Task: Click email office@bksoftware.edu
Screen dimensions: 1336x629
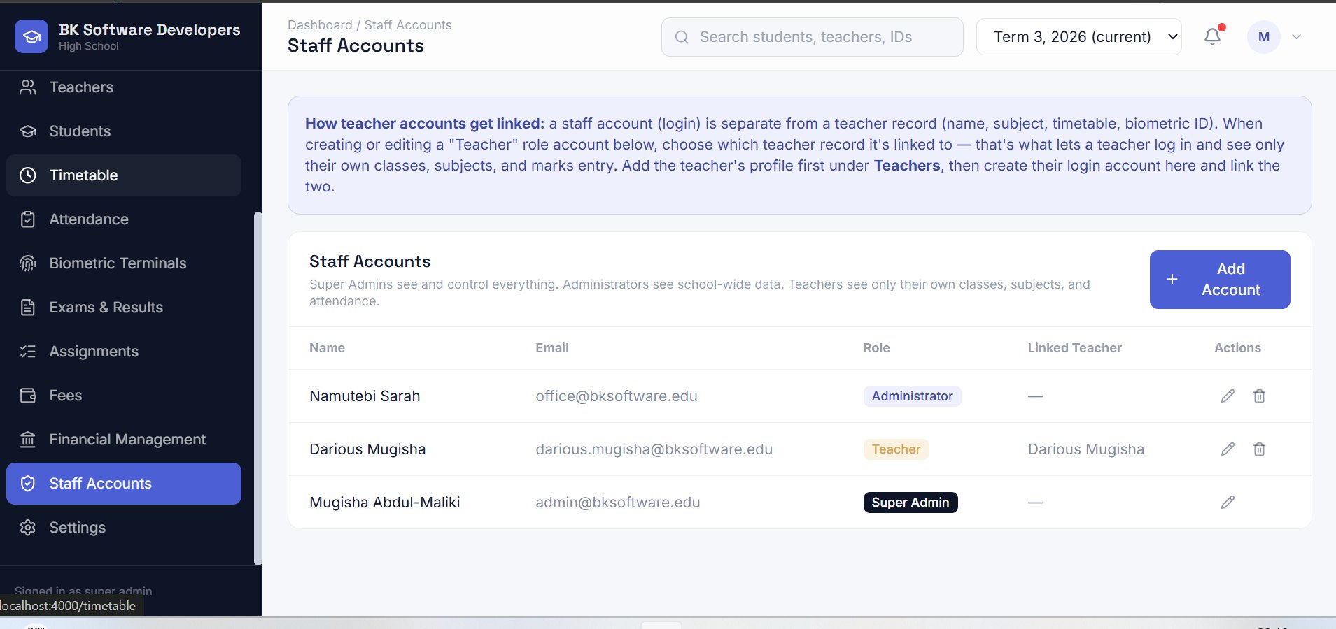Action: point(616,396)
